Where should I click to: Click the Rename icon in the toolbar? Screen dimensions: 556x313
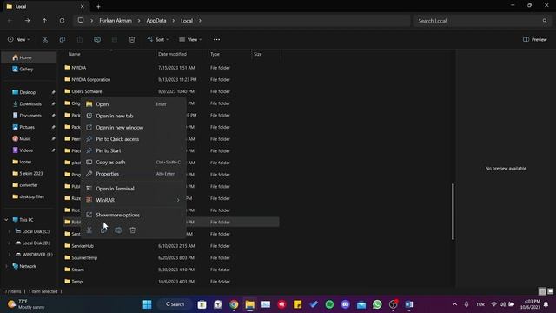[97, 40]
